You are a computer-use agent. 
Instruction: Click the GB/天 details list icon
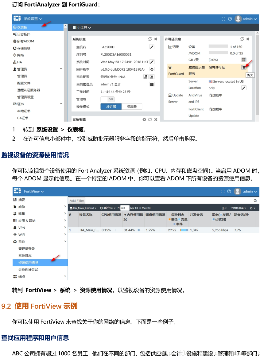click(244, 60)
